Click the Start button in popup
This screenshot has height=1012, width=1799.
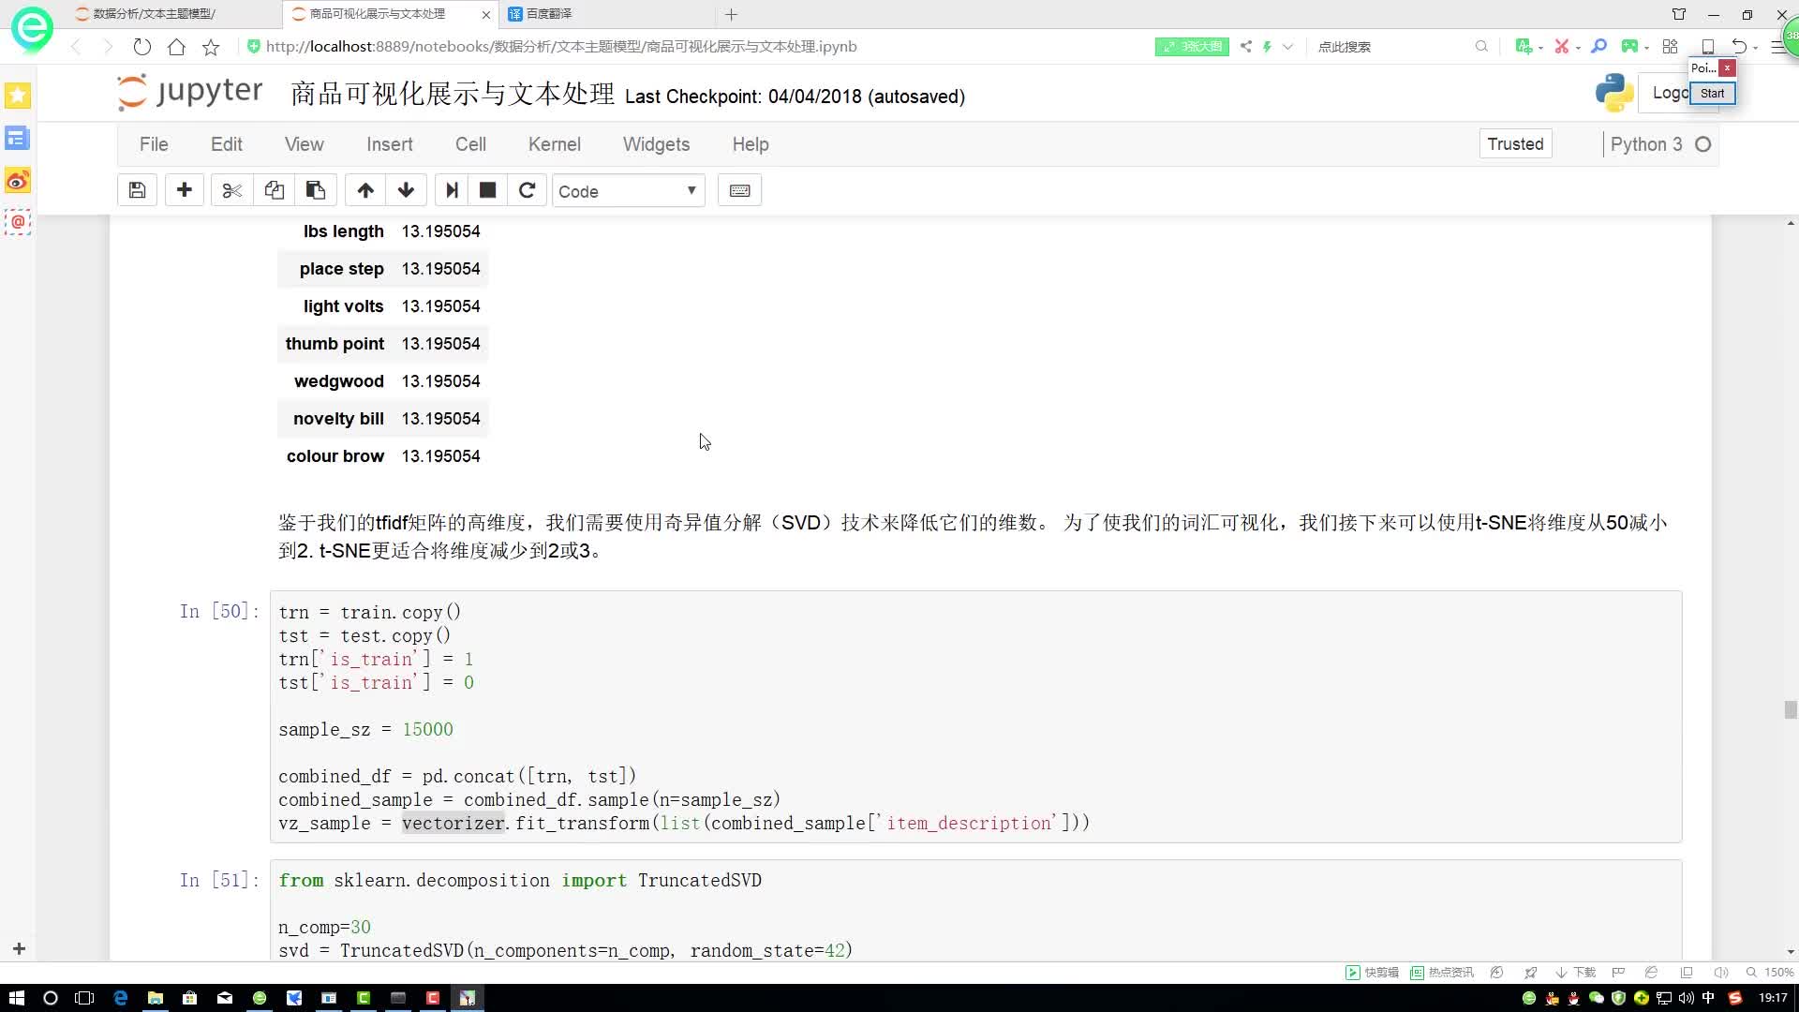tap(1712, 93)
